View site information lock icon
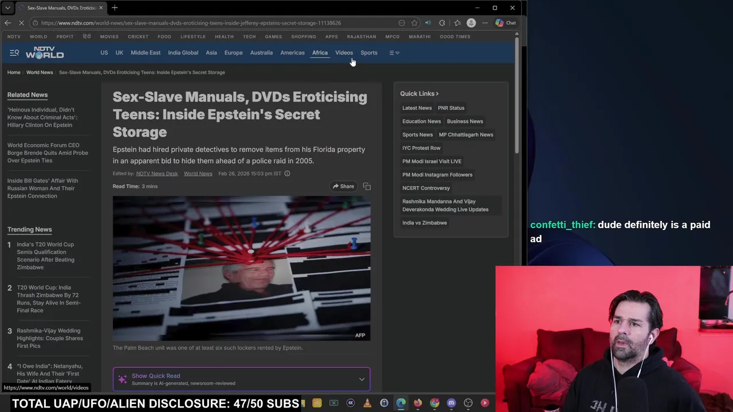Screen dimensions: 733x412 (35, 23)
